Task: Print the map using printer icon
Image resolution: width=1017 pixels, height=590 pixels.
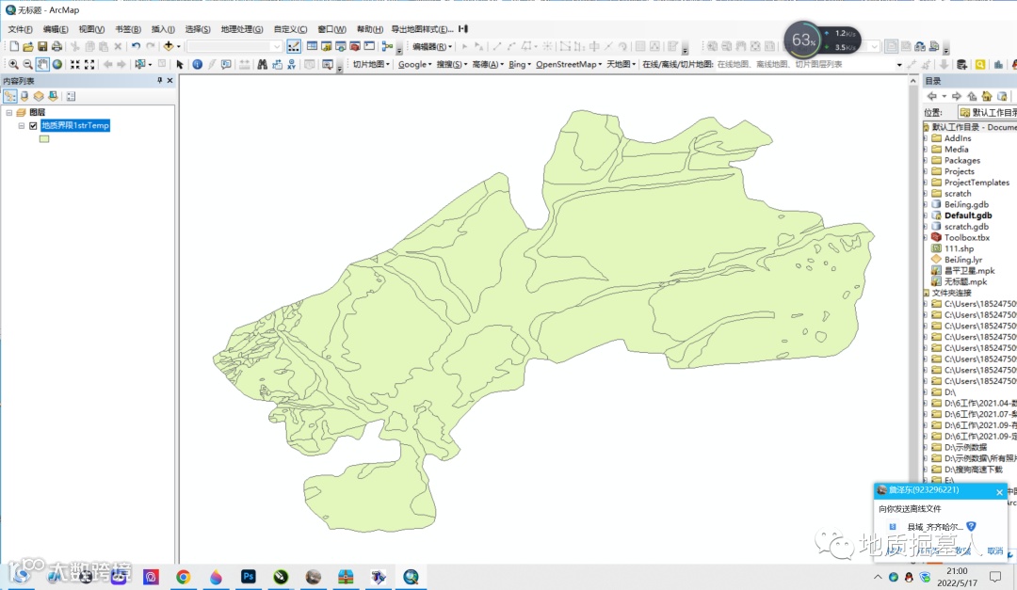Action: click(56, 46)
